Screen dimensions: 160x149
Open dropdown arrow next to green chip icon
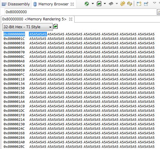[x=93, y=4]
